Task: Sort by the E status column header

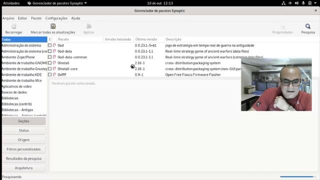Action: coord(49,39)
